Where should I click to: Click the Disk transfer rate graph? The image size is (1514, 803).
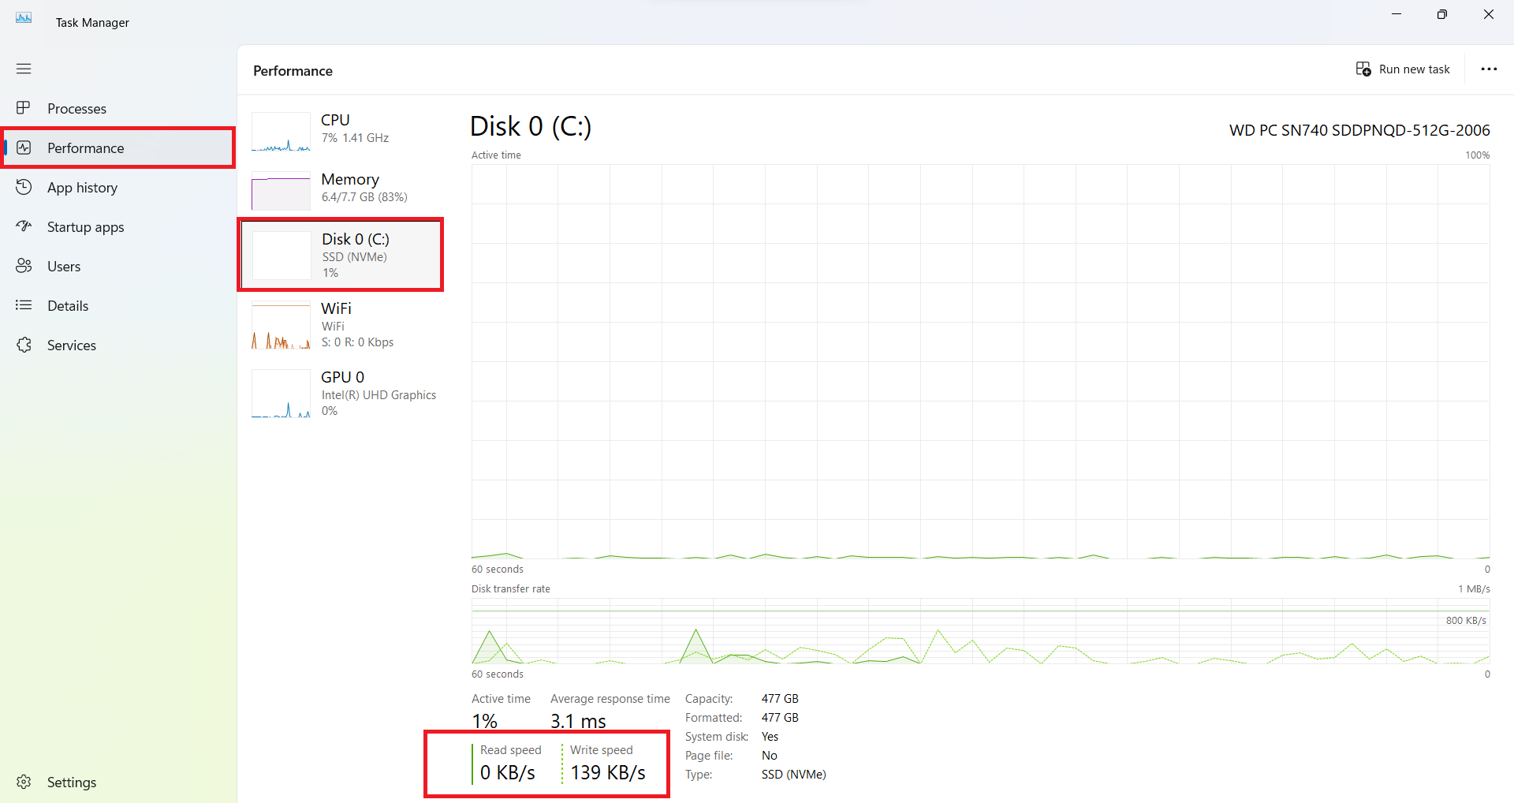click(x=980, y=631)
